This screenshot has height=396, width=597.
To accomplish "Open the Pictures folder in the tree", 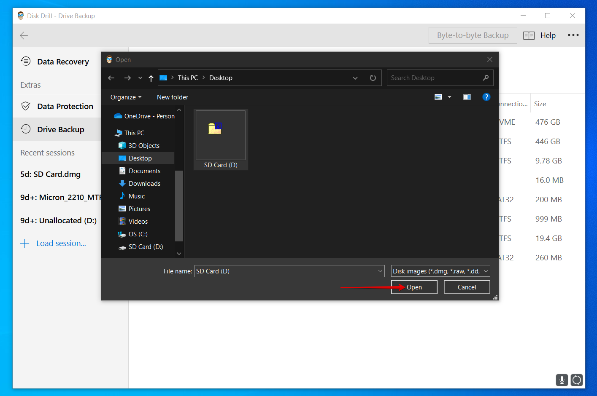I will [x=134, y=209].
